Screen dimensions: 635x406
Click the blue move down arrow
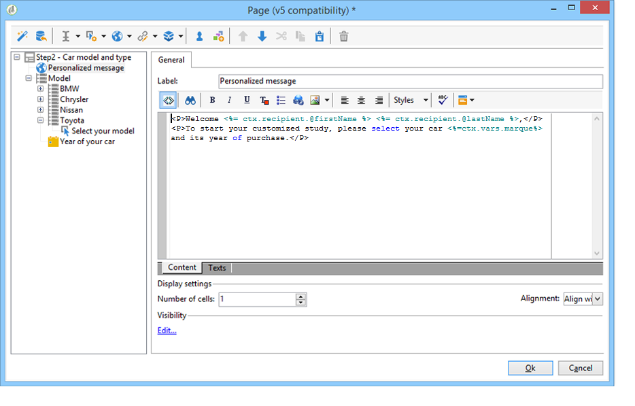tap(262, 36)
